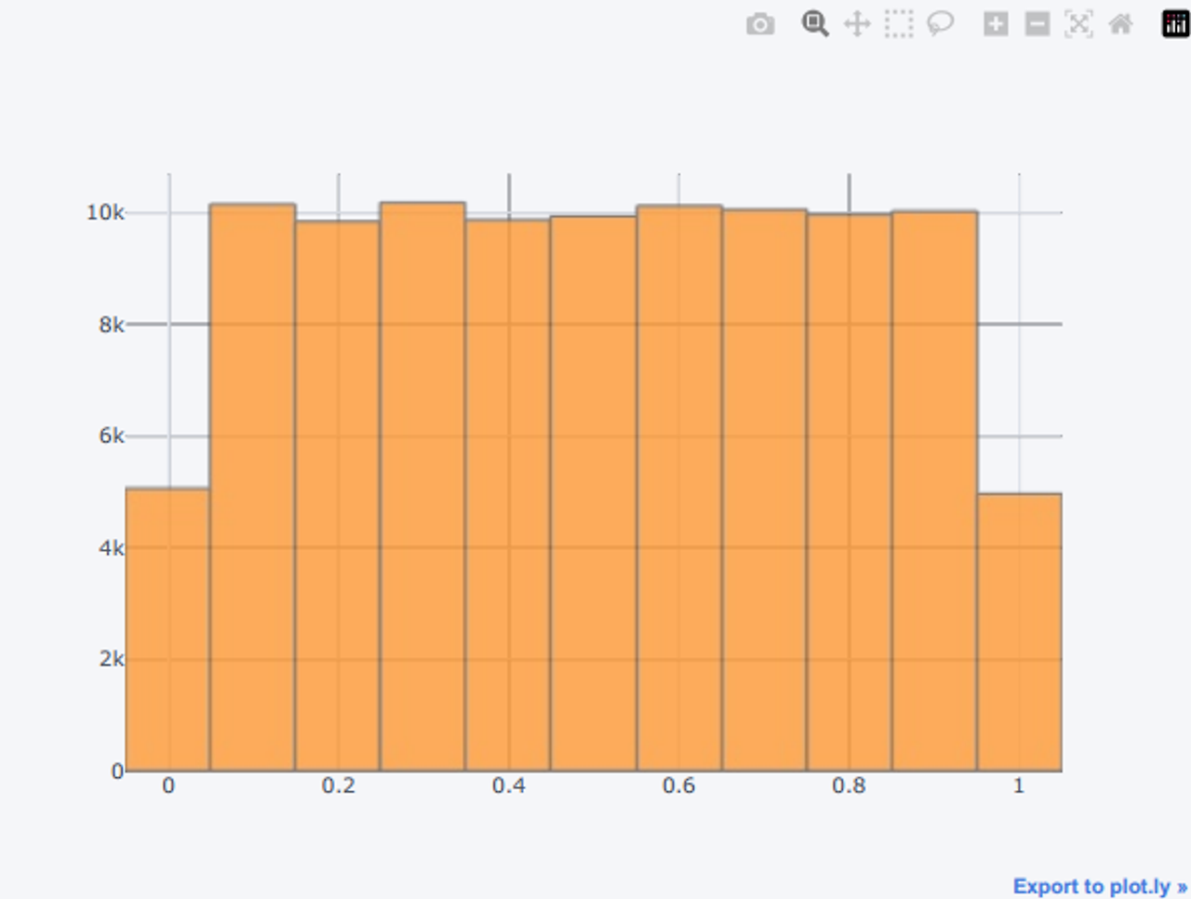This screenshot has height=899, width=1191.
Task: Click the 2k y-axis label
Action: pyautogui.click(x=112, y=659)
